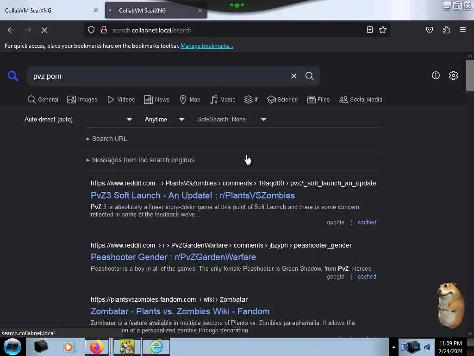Close the second CollabVM SearXNG tab
The image size is (474, 356).
(200, 10)
